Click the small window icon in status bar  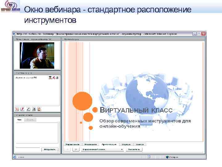[148, 157]
